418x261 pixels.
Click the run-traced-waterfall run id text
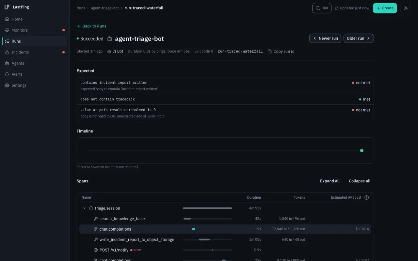pyautogui.click(x=240, y=51)
